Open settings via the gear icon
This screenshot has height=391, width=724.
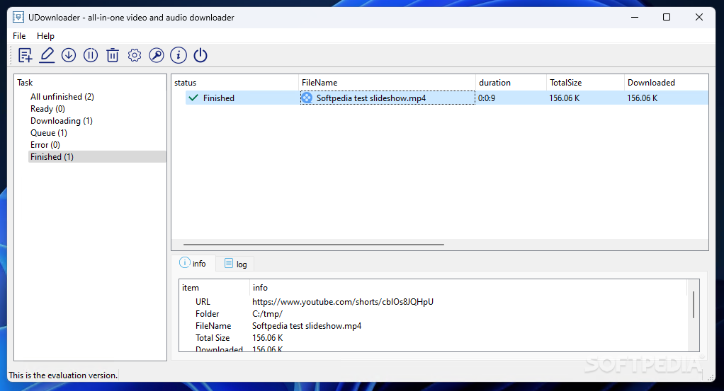[135, 55]
